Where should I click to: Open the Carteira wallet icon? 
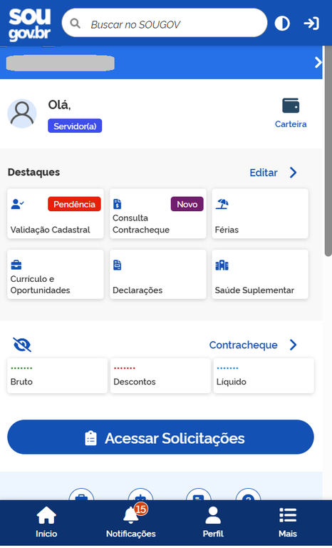[x=291, y=106]
